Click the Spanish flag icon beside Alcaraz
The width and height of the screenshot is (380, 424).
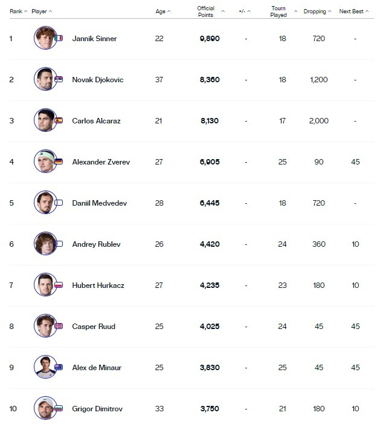point(59,120)
